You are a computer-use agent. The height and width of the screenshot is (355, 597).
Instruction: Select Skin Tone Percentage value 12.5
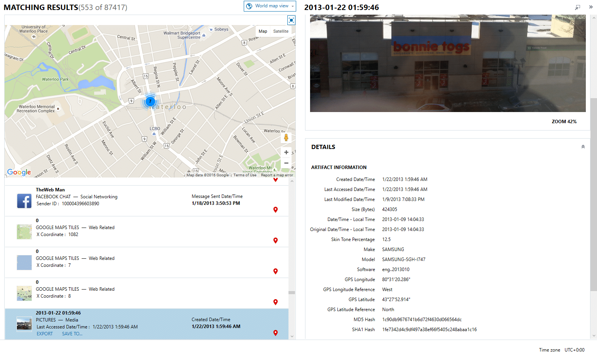tap(386, 239)
